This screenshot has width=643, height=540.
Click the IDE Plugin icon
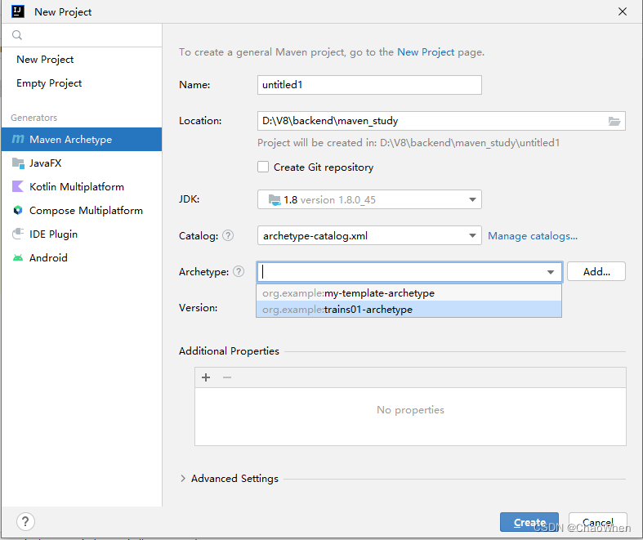coord(18,234)
